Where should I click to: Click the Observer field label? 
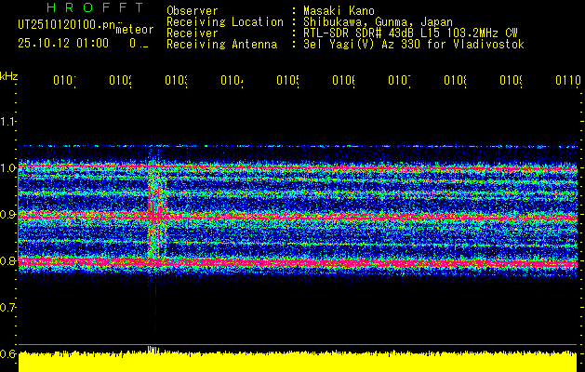(193, 10)
